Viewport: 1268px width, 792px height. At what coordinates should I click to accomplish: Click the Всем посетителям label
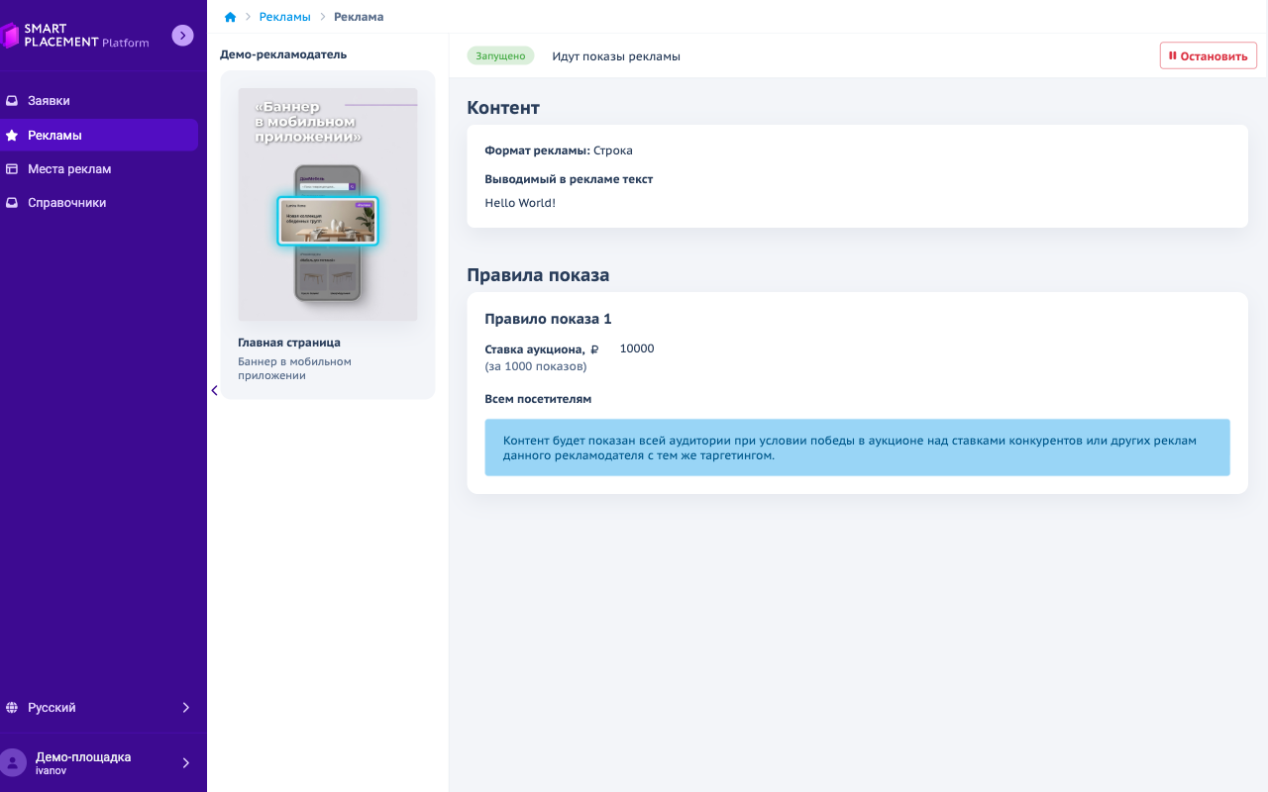tap(538, 399)
